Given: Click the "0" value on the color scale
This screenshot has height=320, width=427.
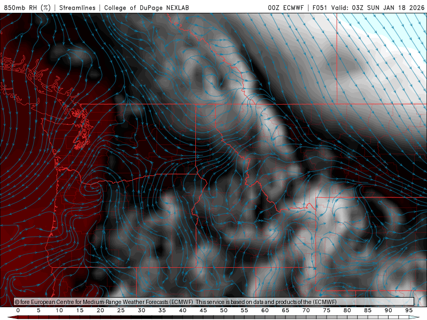Looking at the screenshot, I should pos(18,310).
